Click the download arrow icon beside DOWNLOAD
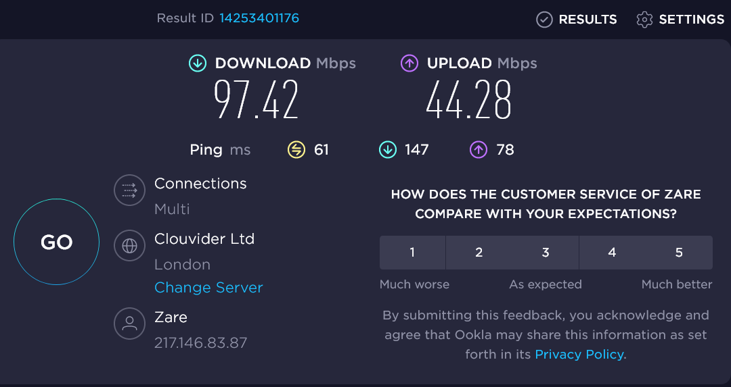Viewport: 731px width, 387px height. [x=197, y=63]
